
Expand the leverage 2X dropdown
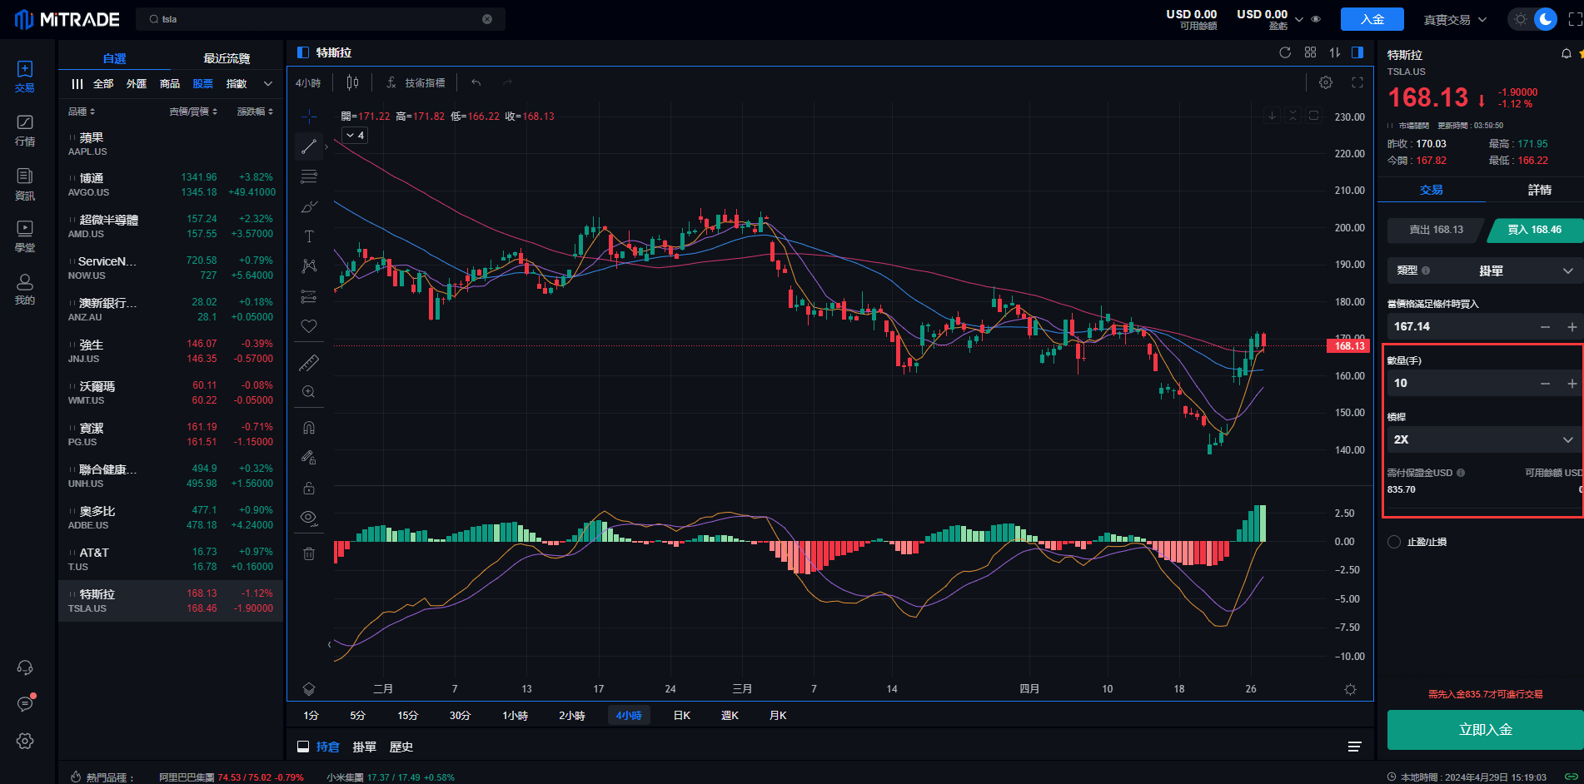tap(1567, 439)
